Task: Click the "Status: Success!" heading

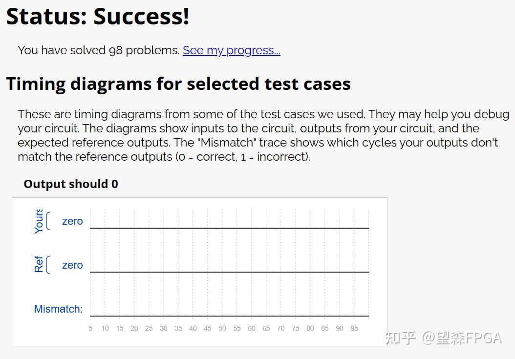Action: pyautogui.click(x=97, y=16)
